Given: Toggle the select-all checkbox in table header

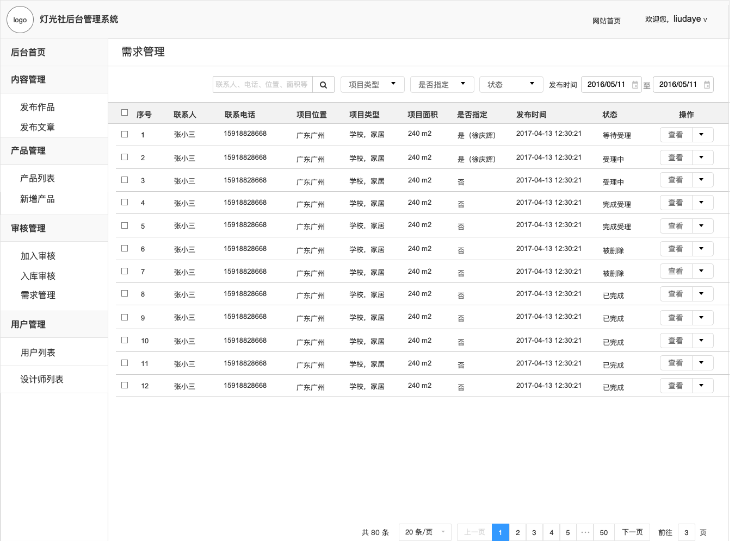Looking at the screenshot, I should tap(125, 113).
